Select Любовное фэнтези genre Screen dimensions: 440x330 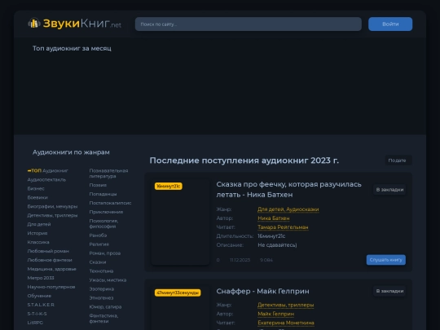tap(50, 260)
